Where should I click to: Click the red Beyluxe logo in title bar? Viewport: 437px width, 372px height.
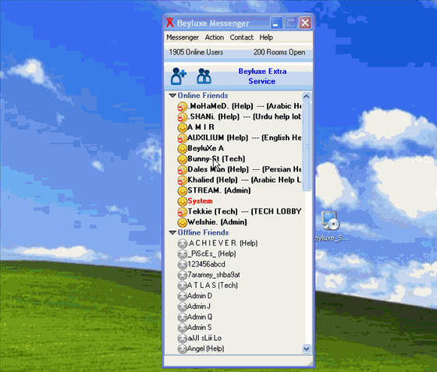tap(170, 23)
